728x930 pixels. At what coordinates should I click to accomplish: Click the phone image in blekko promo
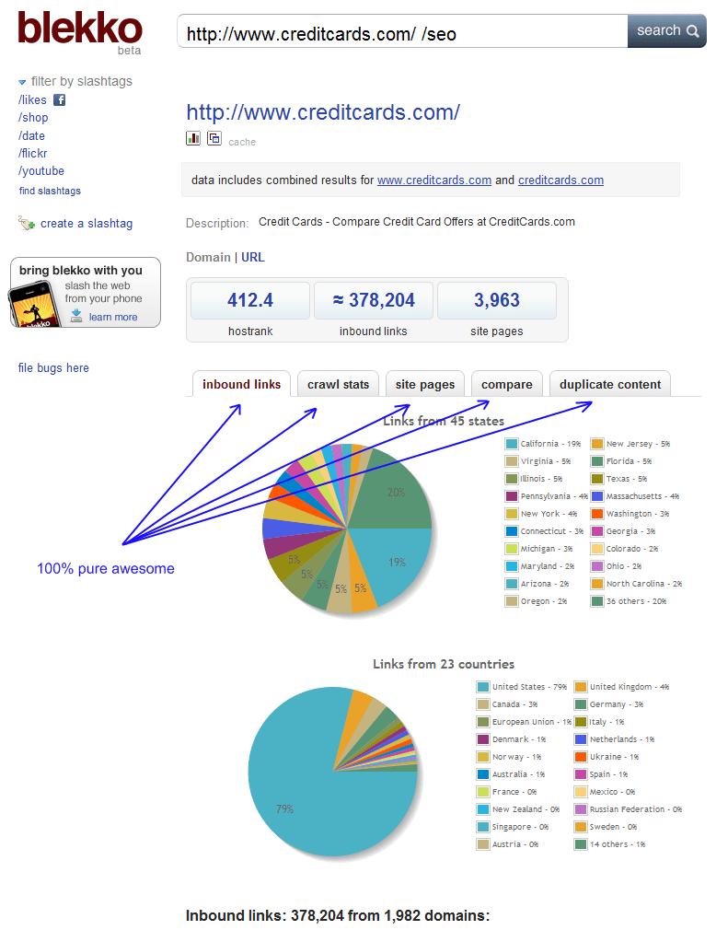(x=34, y=305)
